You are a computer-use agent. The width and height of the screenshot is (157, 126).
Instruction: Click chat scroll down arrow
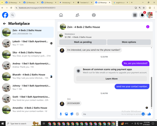click(151, 108)
